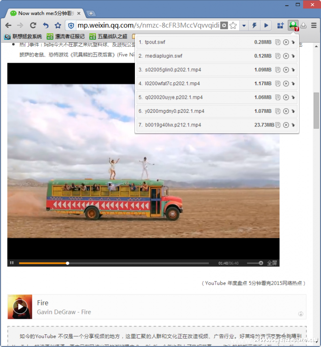
Task: Play s02005glin0.p202.1.mp4
Action: (x=286, y=70)
